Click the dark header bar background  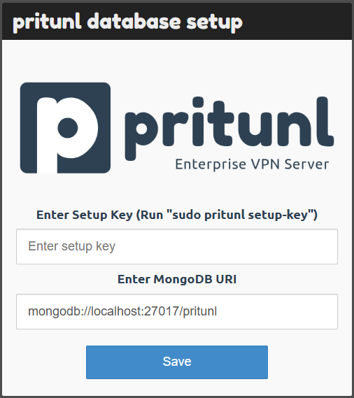pyautogui.click(x=297, y=22)
